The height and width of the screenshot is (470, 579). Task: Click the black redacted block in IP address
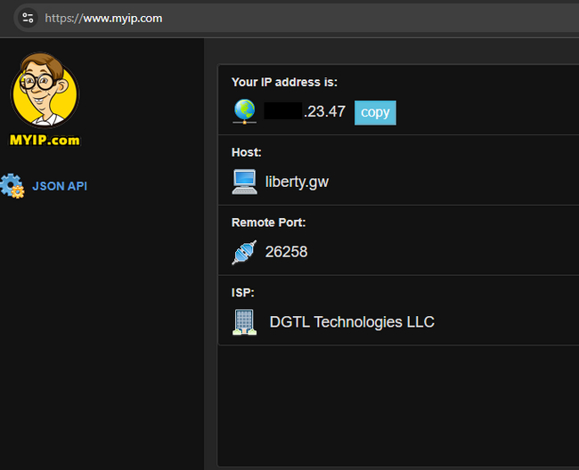(282, 112)
